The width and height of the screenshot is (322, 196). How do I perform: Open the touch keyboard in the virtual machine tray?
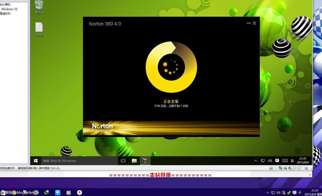285,161
